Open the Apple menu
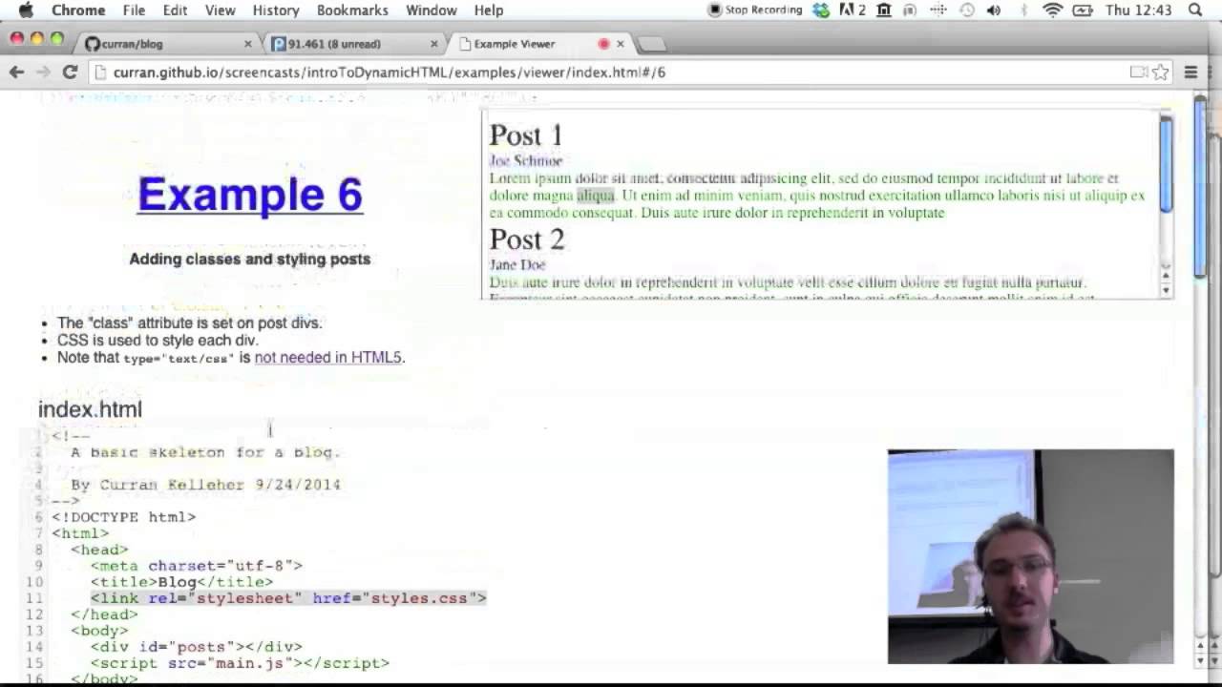 (x=26, y=10)
